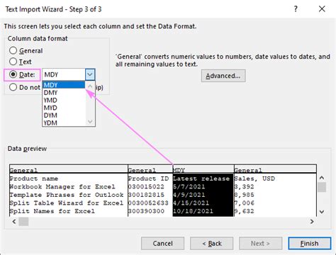Click the preview vertical scrollbar thumb
The image size is (336, 255).
coord(322,187)
